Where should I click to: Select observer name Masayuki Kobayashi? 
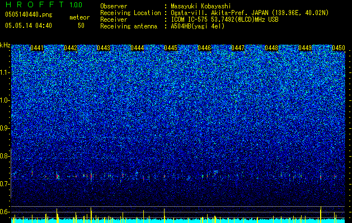(x=201, y=6)
